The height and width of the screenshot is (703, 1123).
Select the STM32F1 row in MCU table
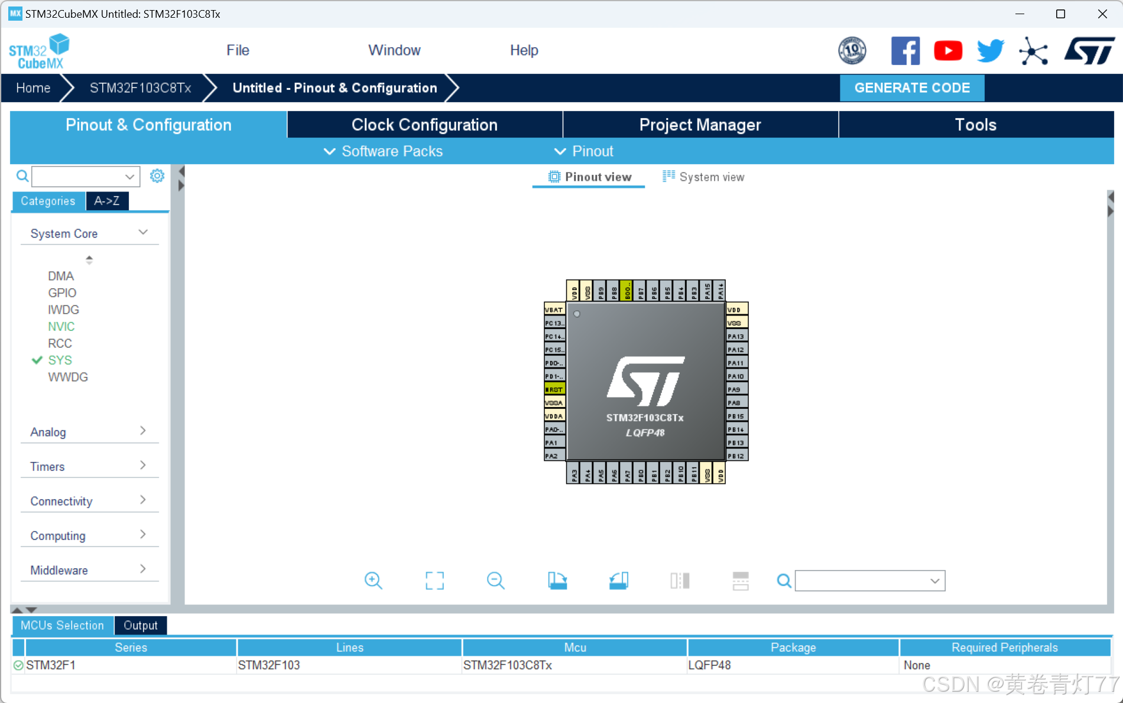(x=561, y=665)
